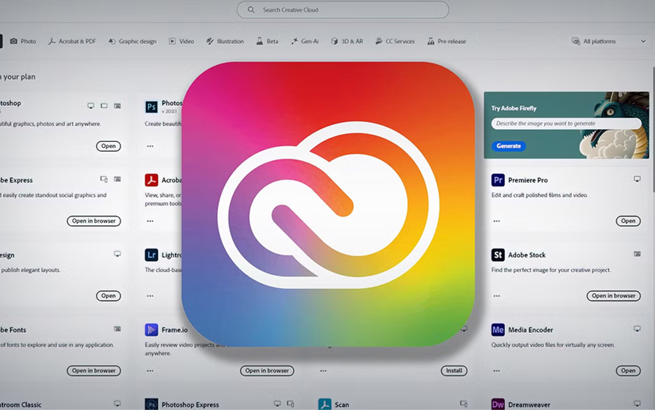Click desktop platform icon on Media Encoder
The width and height of the screenshot is (655, 410).
[x=637, y=329]
